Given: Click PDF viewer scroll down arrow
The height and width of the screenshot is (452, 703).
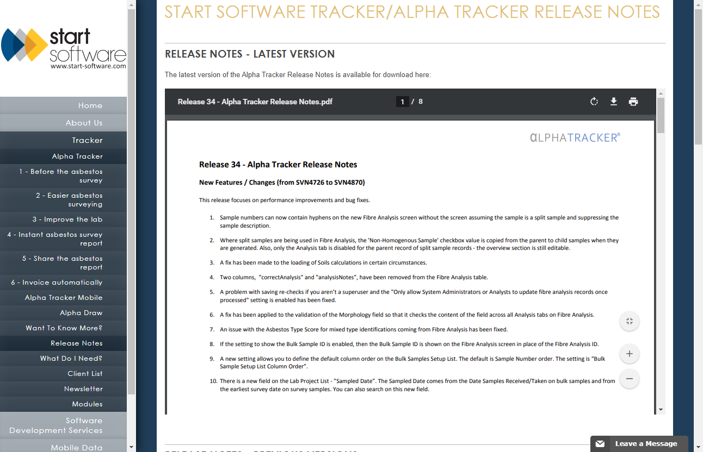Looking at the screenshot, I should (x=661, y=410).
